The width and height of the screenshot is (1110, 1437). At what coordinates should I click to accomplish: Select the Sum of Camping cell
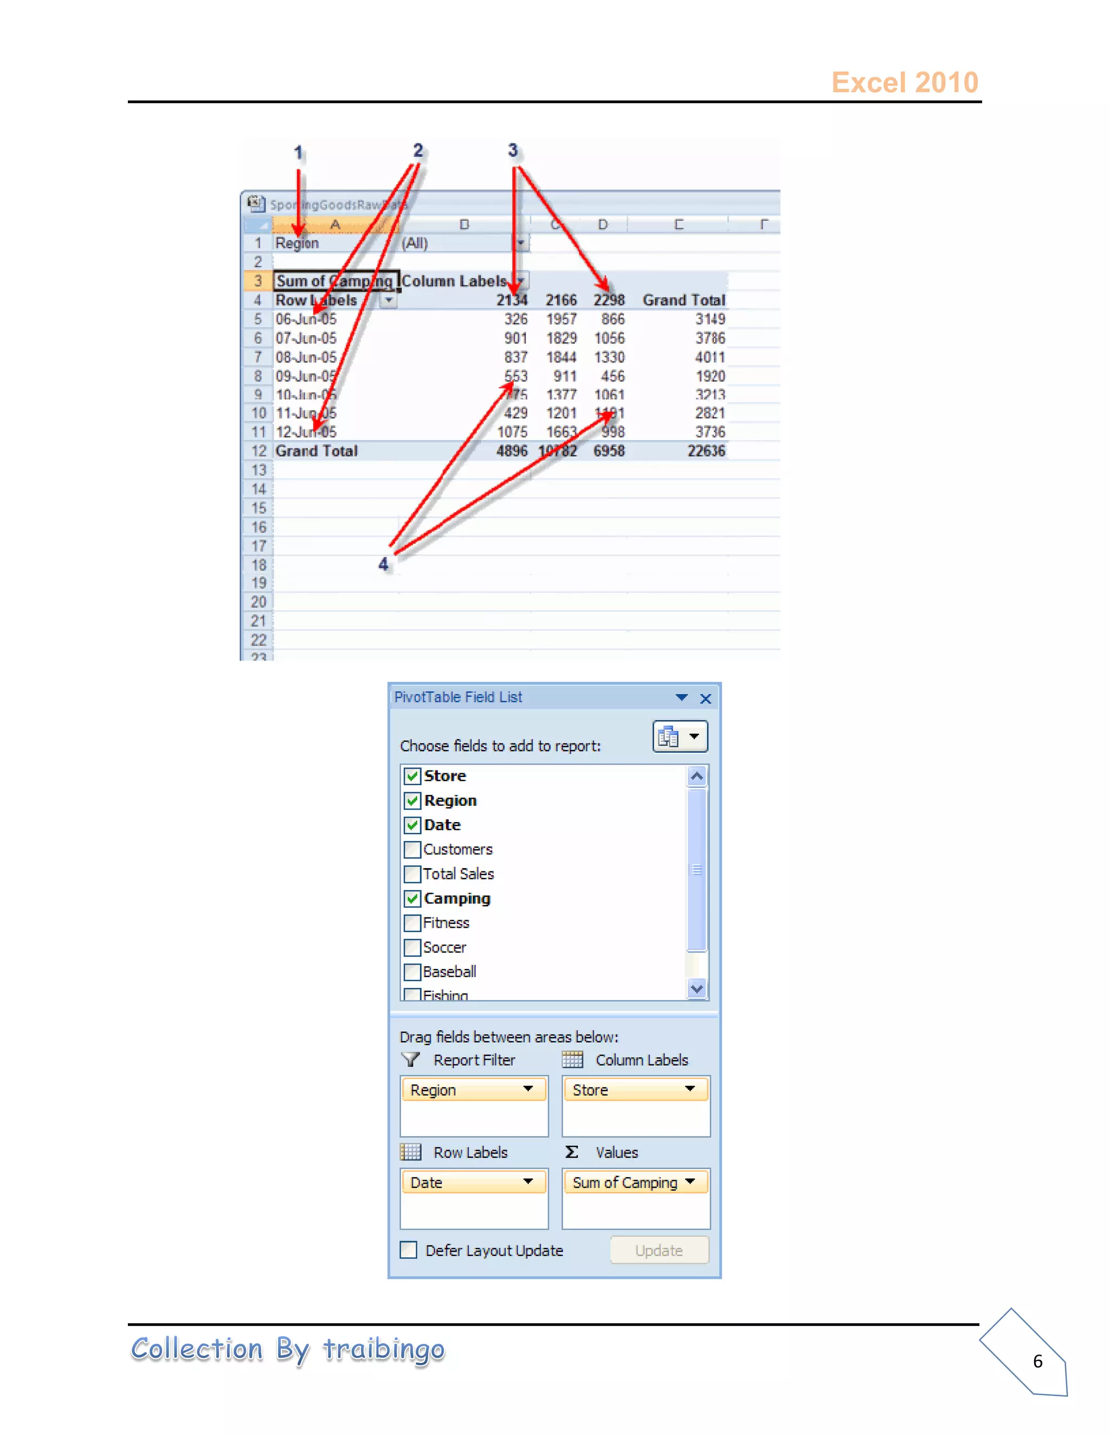(x=335, y=281)
